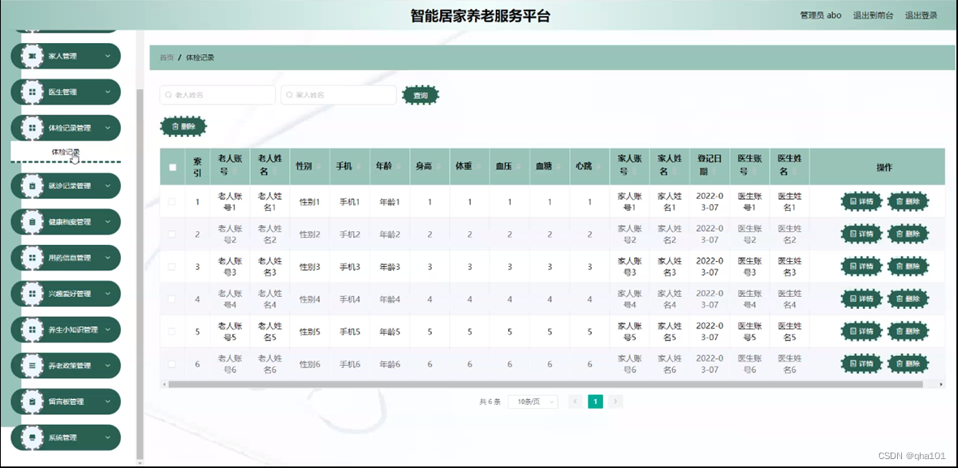
Task: Click sort arrows on 血糖 column
Action: click(x=558, y=166)
